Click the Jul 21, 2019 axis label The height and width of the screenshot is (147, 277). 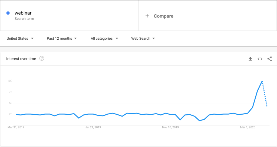[x=93, y=127]
